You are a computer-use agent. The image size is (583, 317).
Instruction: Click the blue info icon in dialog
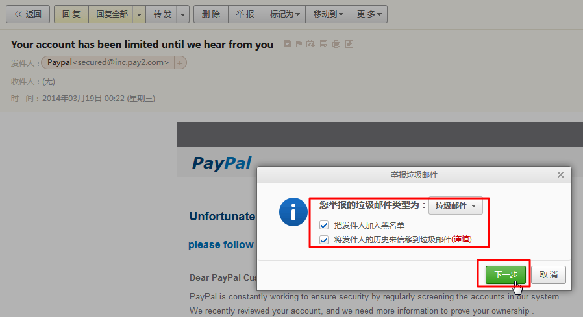click(293, 212)
